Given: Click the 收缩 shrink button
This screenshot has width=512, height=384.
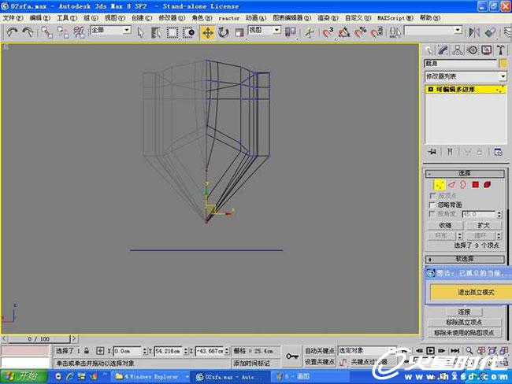Looking at the screenshot, I should coord(445,225).
